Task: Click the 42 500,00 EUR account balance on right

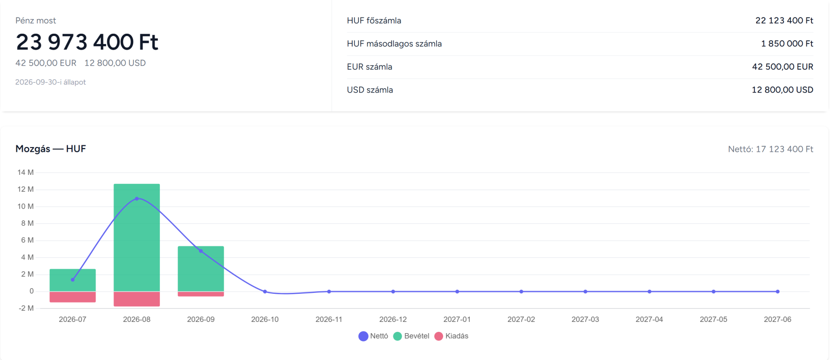Action: point(782,67)
